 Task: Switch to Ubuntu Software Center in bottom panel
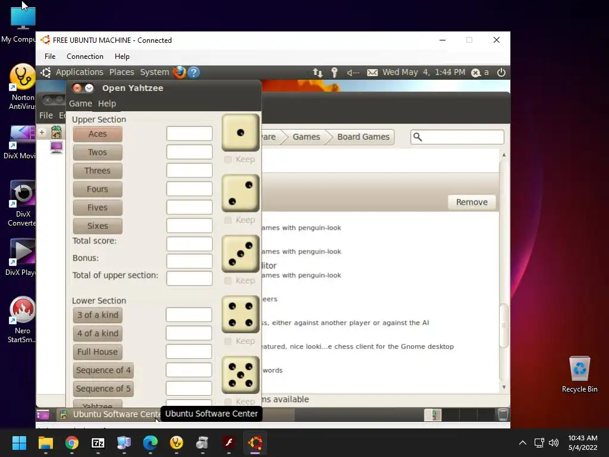tap(111, 415)
